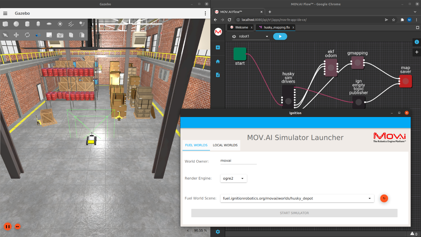Image resolution: width=421 pixels, height=237 pixels.
Task: Click the World Owner input field
Action: click(x=238, y=161)
